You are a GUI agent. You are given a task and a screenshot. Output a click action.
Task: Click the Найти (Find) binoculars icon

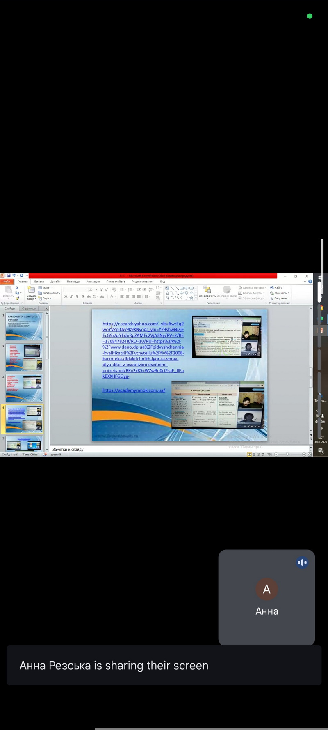point(272,287)
